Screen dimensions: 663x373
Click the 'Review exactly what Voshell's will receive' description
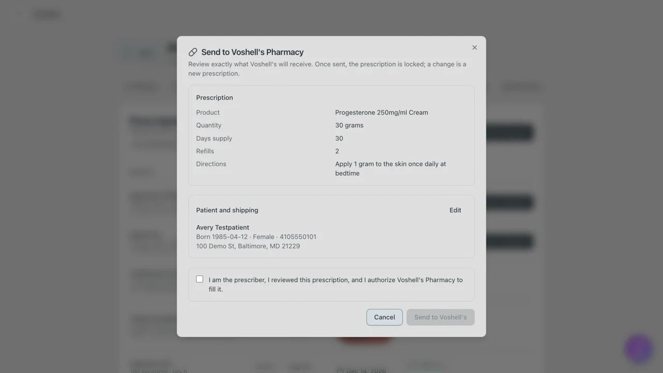click(327, 69)
